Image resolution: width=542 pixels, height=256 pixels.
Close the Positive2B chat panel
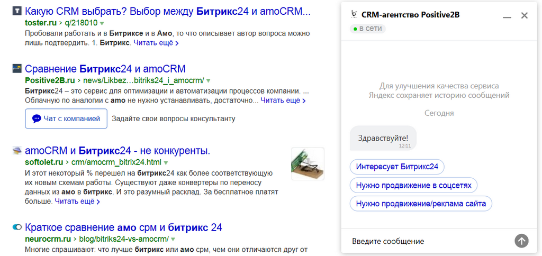[525, 15]
